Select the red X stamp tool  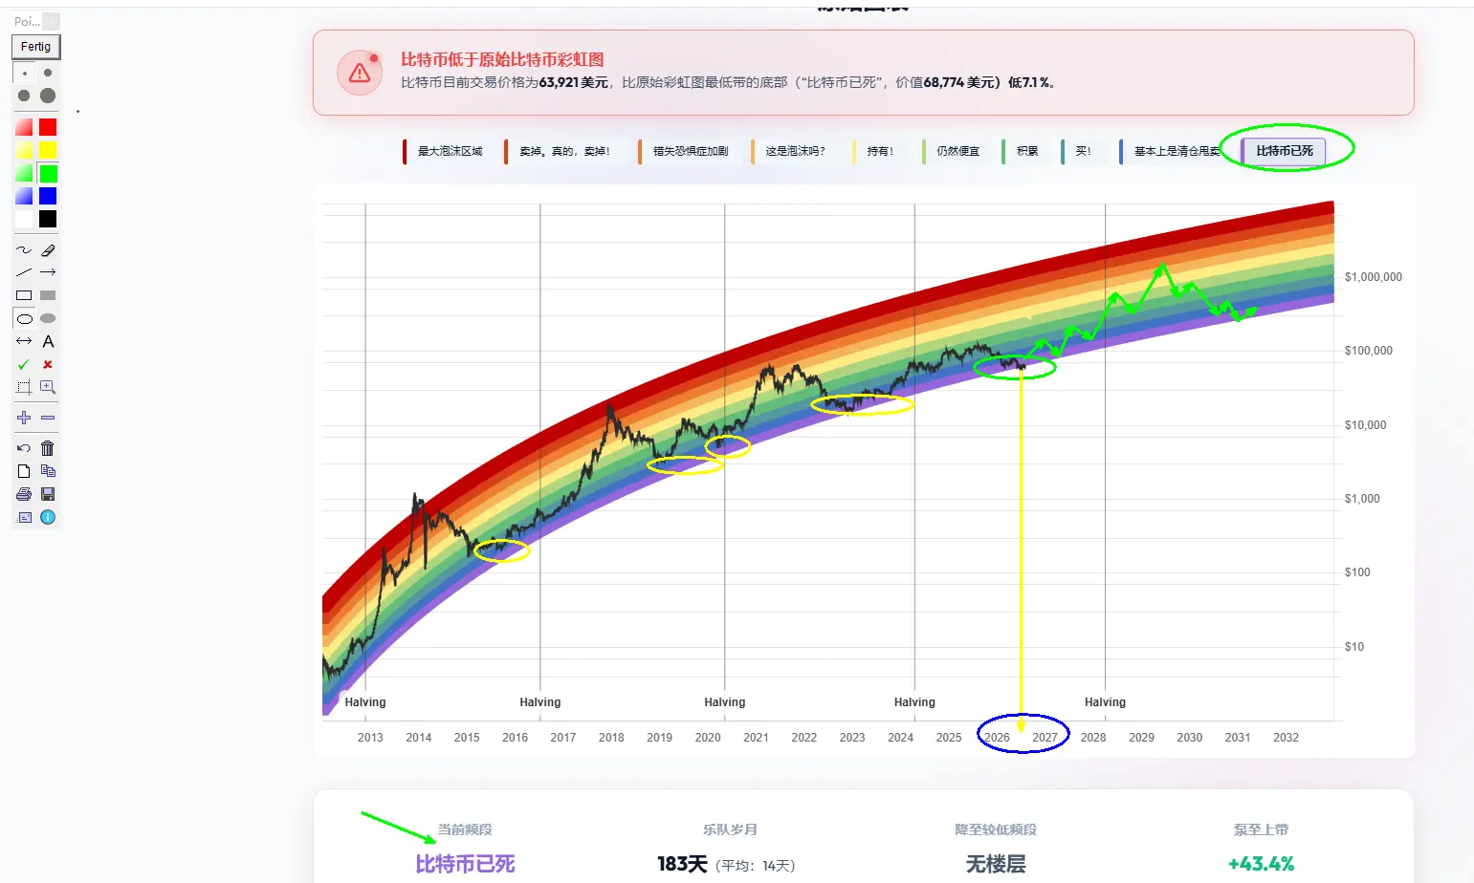click(x=48, y=364)
